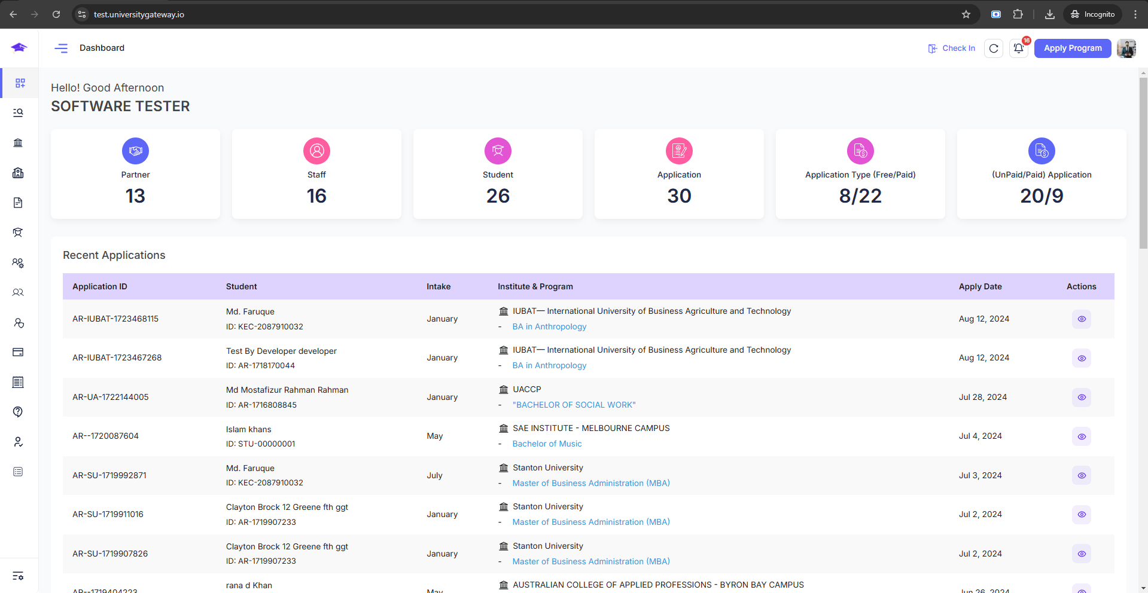Click the graduation cap logo
Image resolution: width=1148 pixels, height=593 pixels.
pos(19,48)
